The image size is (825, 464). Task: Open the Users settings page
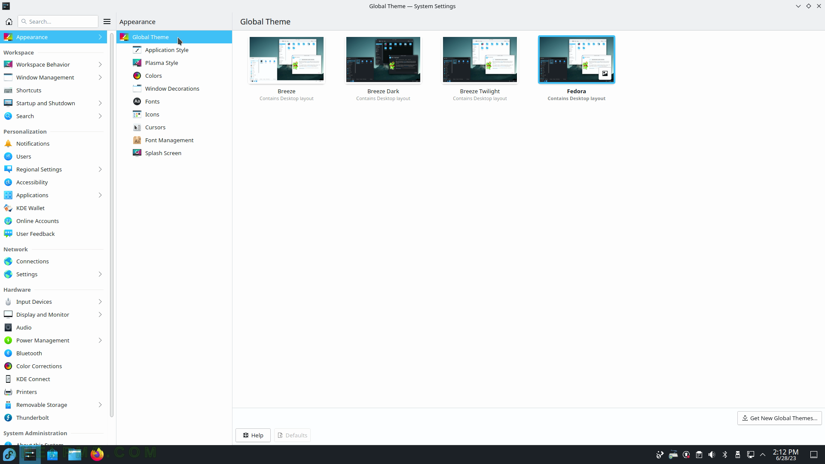(54, 156)
